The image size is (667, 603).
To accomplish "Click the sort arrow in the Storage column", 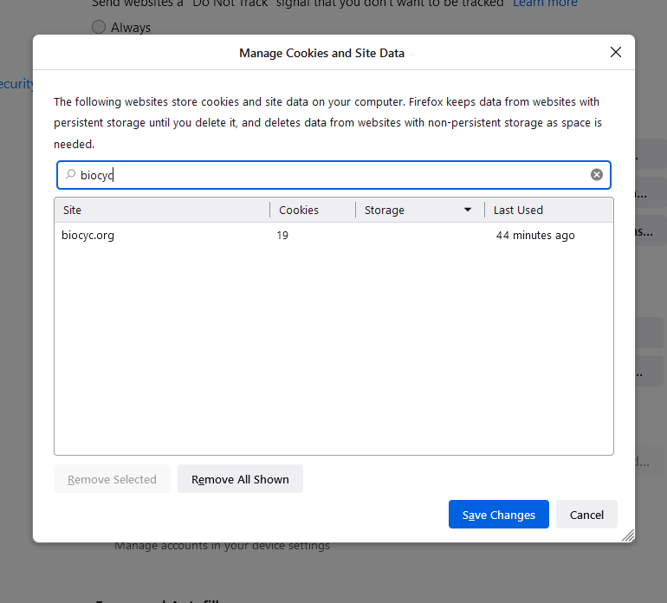I will tap(468, 211).
